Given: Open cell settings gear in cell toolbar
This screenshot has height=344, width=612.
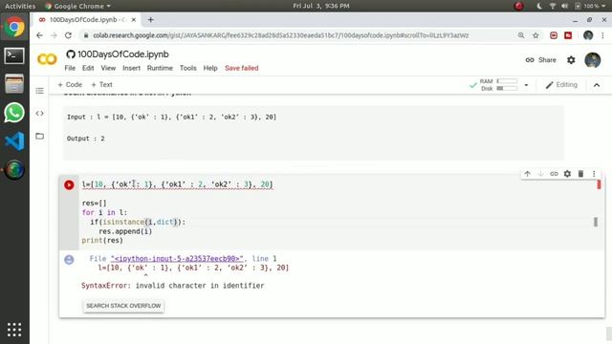Looking at the screenshot, I should (567, 174).
